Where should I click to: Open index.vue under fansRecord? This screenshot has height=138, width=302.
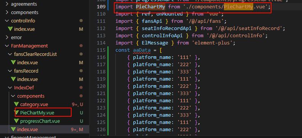(27, 79)
